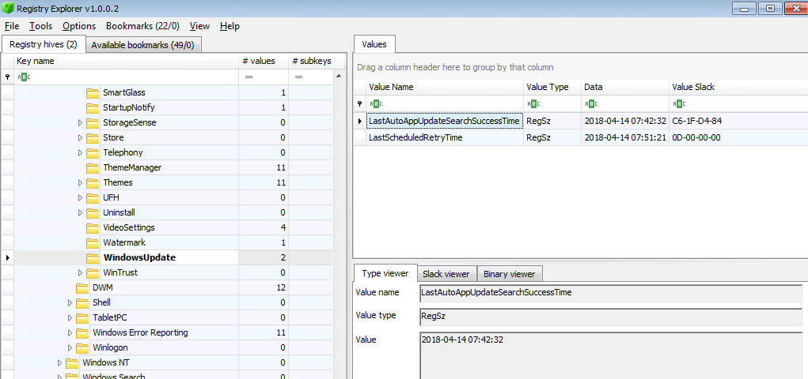Click the data cell 2018-04-14 07:51:21
Screen dimensions: 808x379
pyautogui.click(x=625, y=138)
